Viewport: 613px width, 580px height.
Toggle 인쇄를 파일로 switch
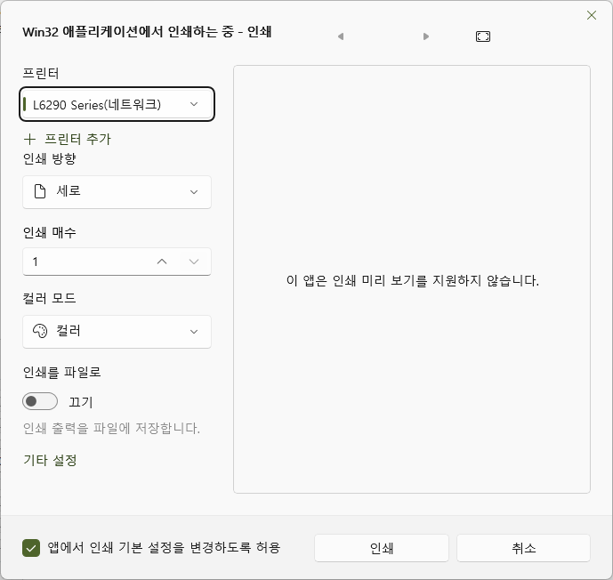tap(40, 401)
